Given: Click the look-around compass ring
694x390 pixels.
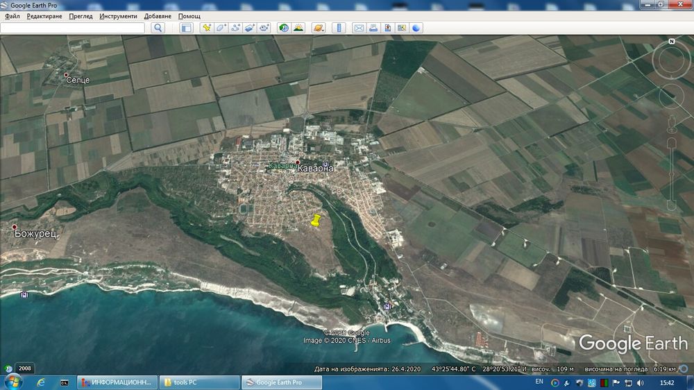Looking at the screenshot, I should click(671, 59).
